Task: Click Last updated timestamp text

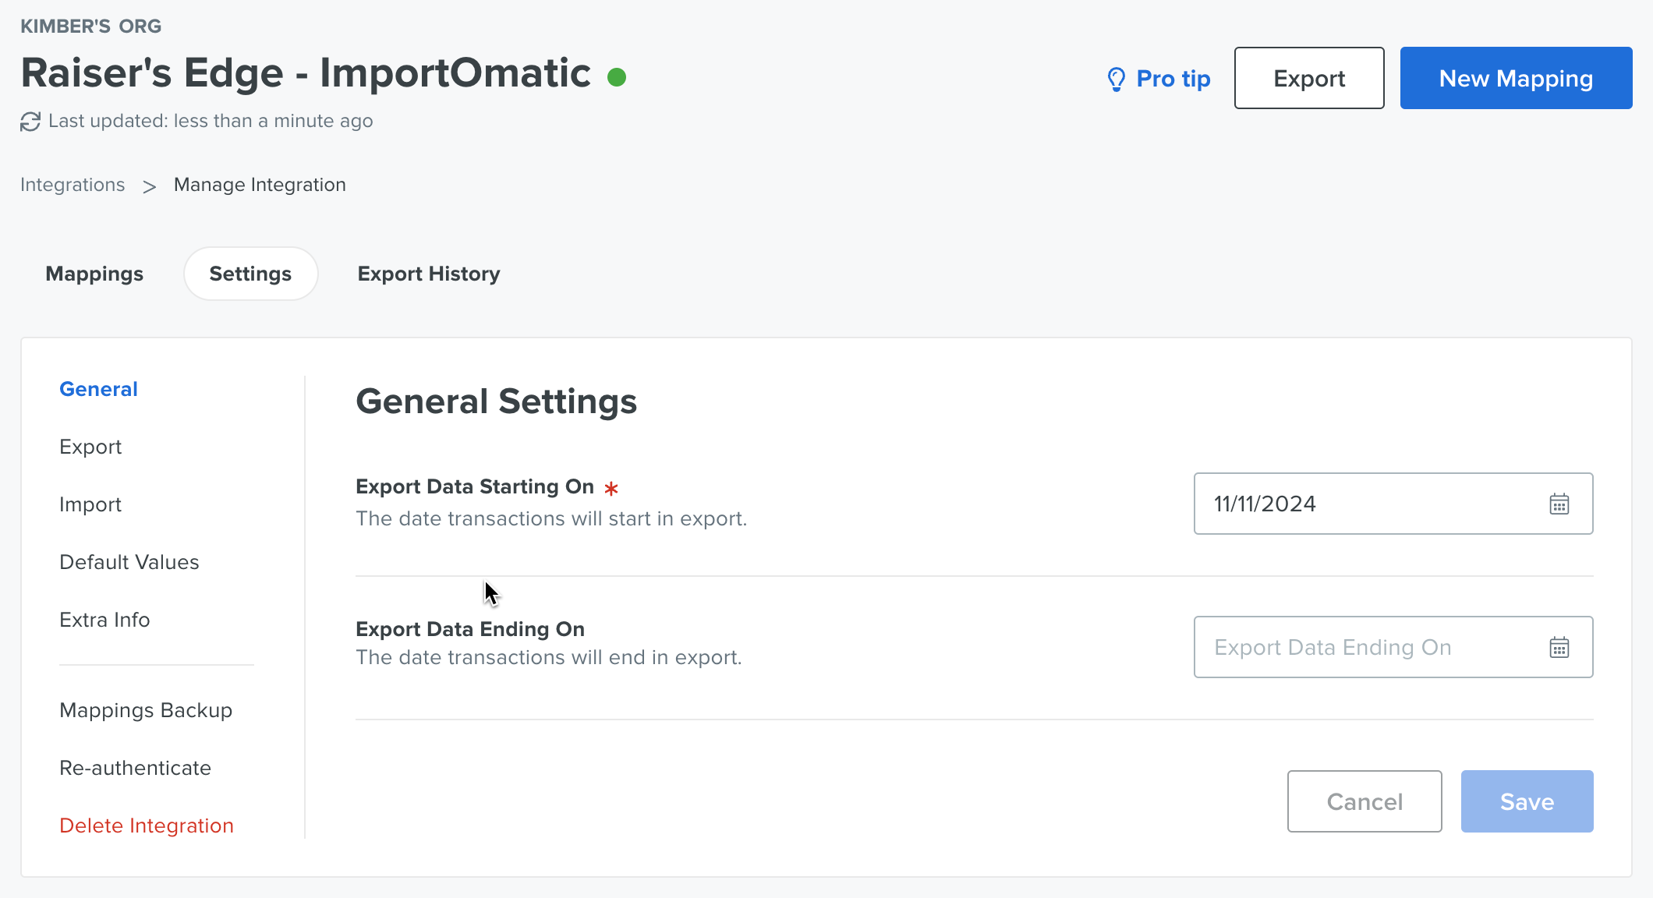Action: point(211,121)
